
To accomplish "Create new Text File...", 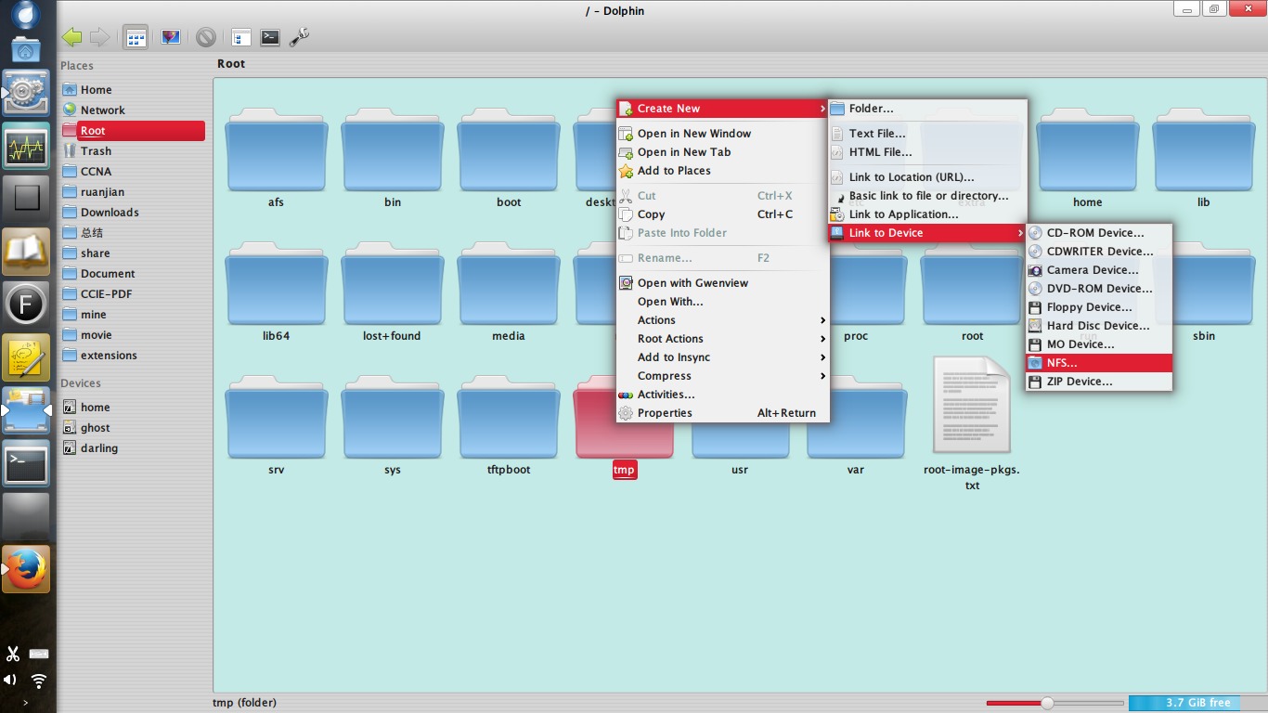I will (x=927, y=134).
